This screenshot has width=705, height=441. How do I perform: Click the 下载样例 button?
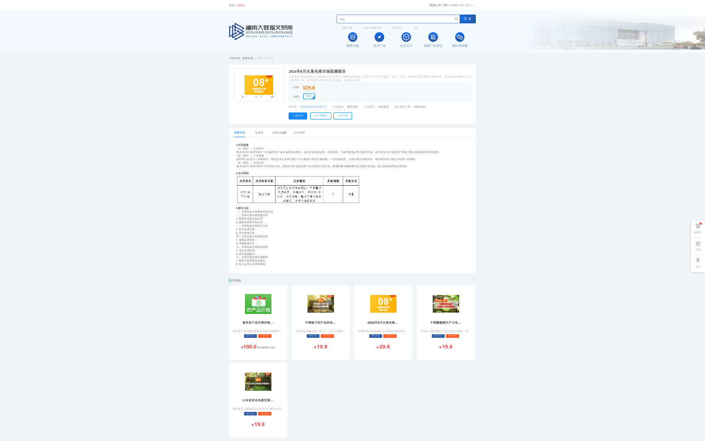[298, 116]
